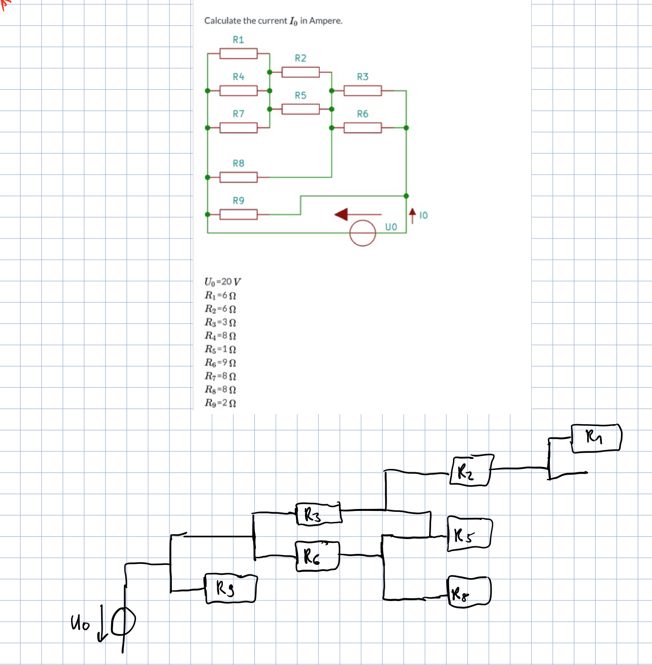Click the I0 label next to the current arrow
Image resolution: width=652 pixels, height=665 pixels.
pyautogui.click(x=423, y=216)
